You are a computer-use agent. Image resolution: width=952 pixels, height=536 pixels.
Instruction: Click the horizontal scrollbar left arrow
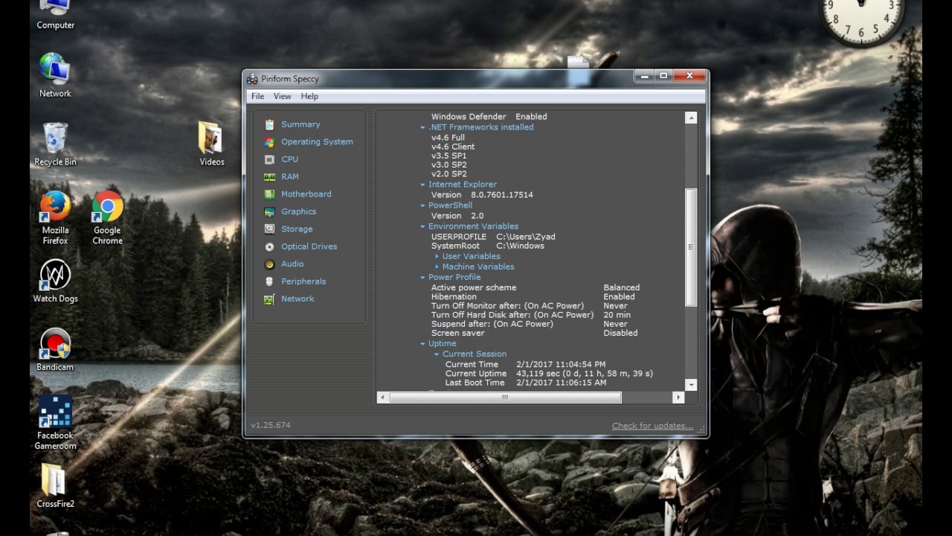click(x=382, y=398)
